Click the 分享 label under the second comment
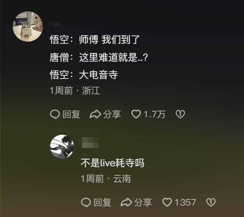Image resolution: width=244 pixels, height=217 pixels. [143, 202]
